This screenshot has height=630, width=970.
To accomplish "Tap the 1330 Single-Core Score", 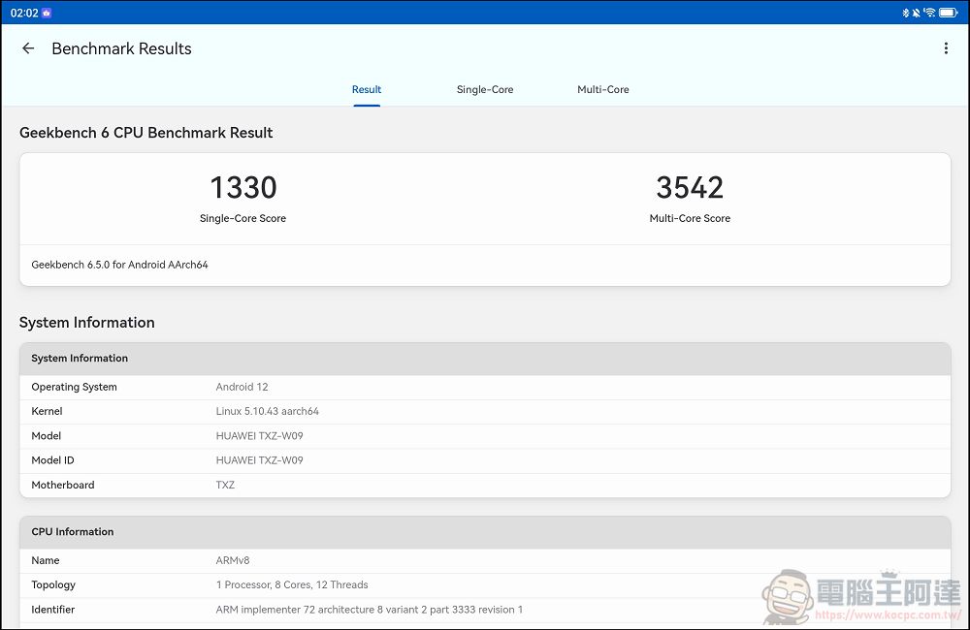I will pos(243,188).
